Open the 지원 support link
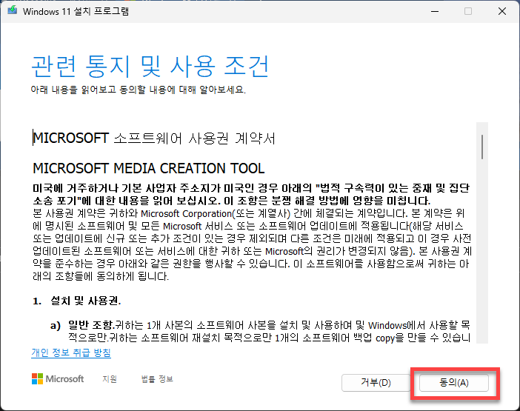Viewport: 520px width, 411px height. 110,379
